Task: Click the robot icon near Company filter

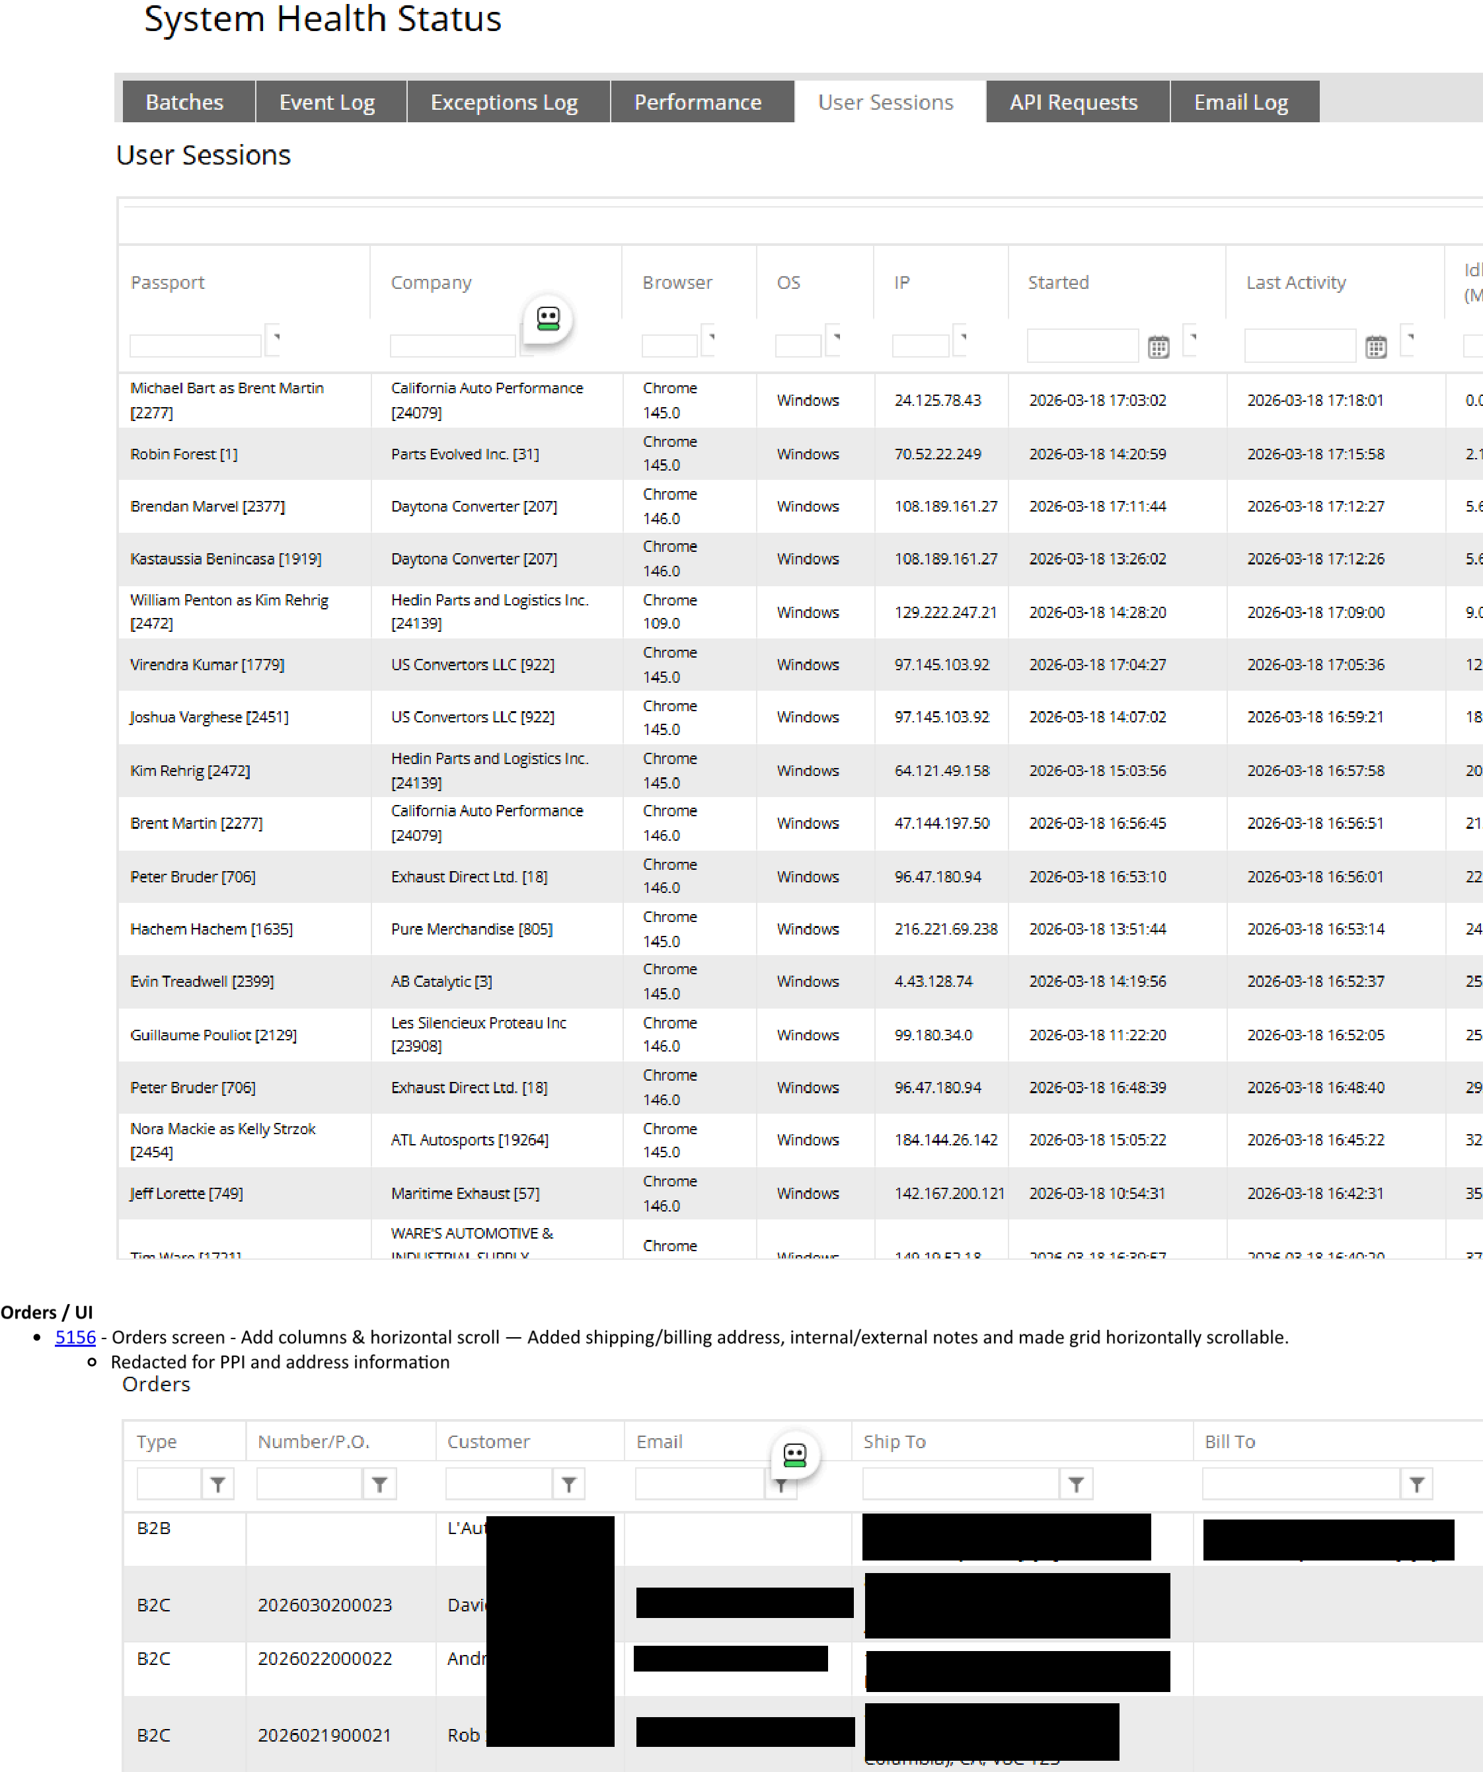Action: [549, 319]
